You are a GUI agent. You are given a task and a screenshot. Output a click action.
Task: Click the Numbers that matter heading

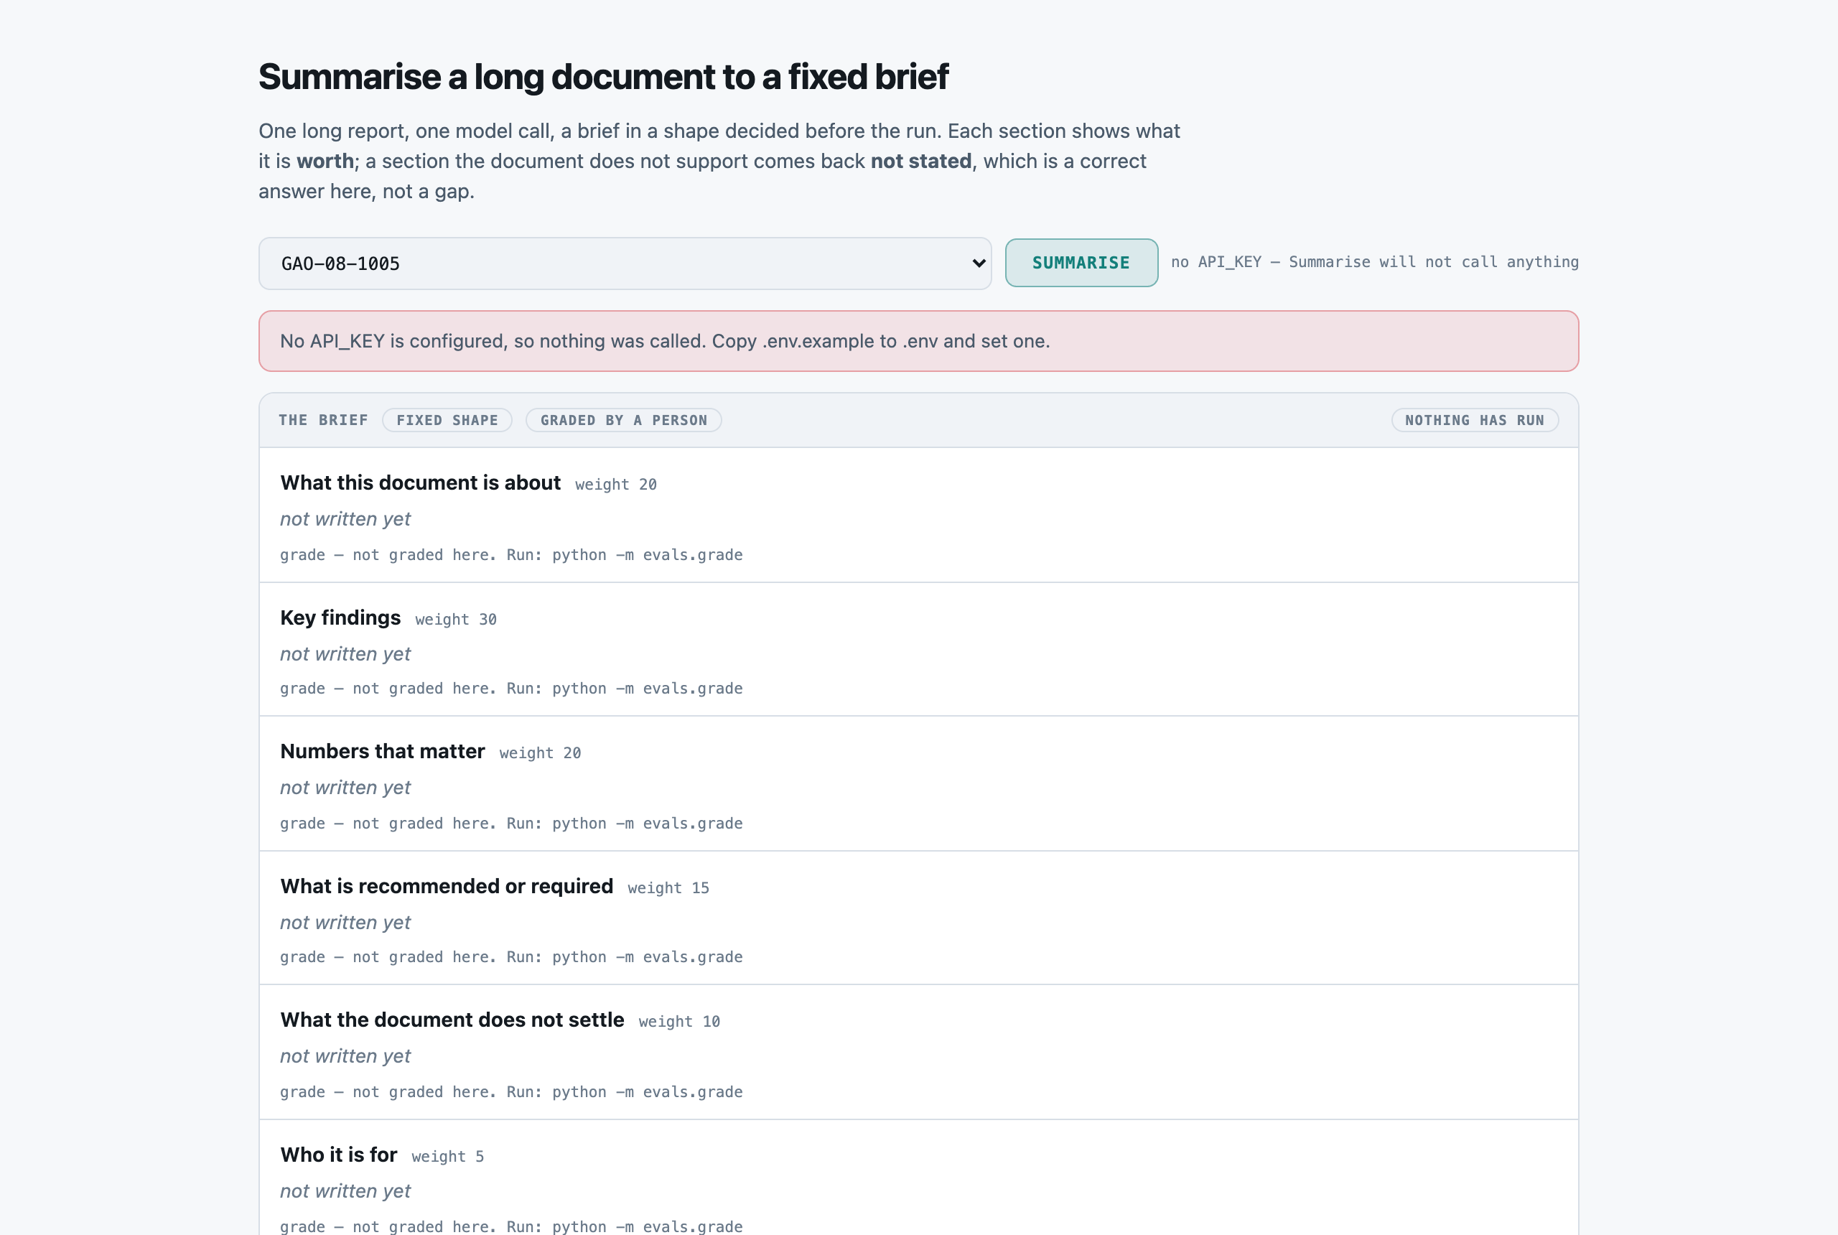(382, 751)
